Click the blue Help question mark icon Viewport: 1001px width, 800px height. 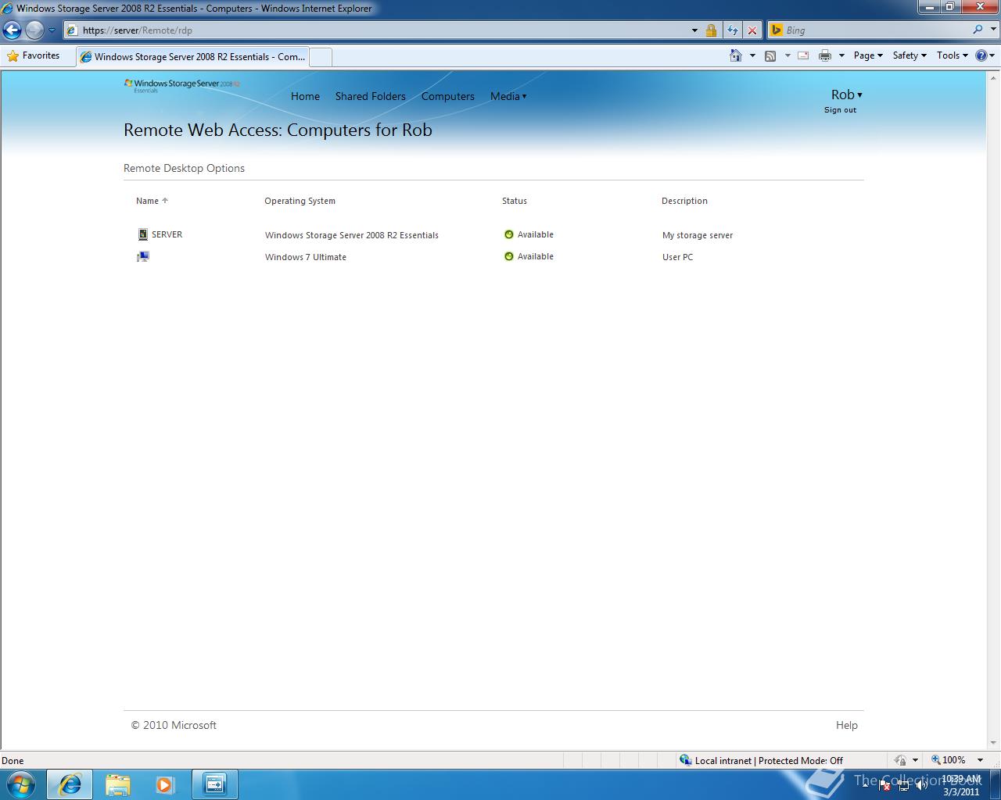[x=981, y=55]
